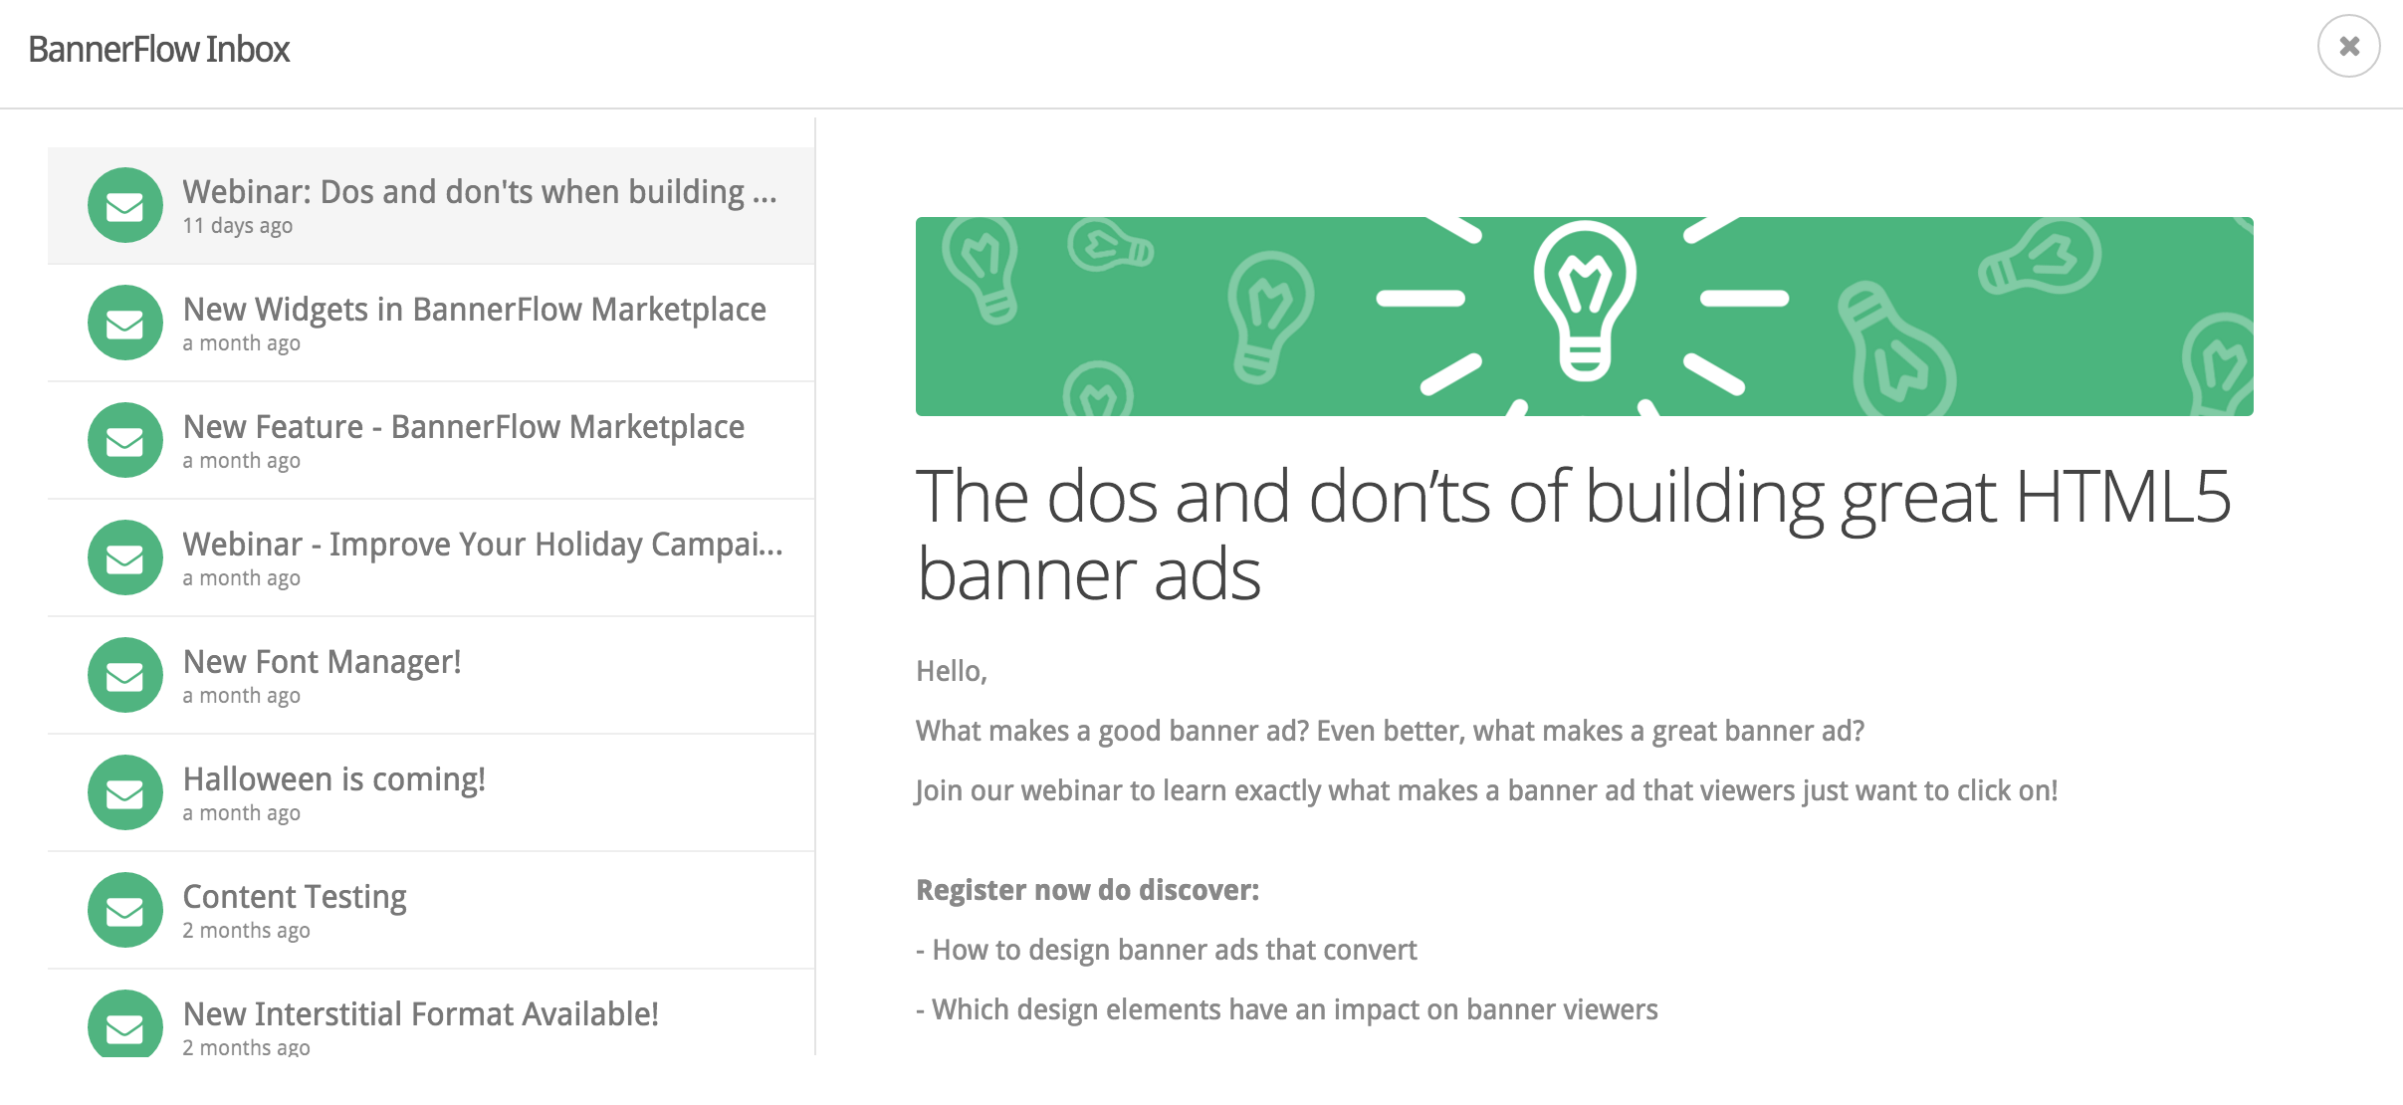Viewport: 2403px width, 1105px height.
Task: Click envelope icon beside New Font Manager
Action: coord(124,675)
